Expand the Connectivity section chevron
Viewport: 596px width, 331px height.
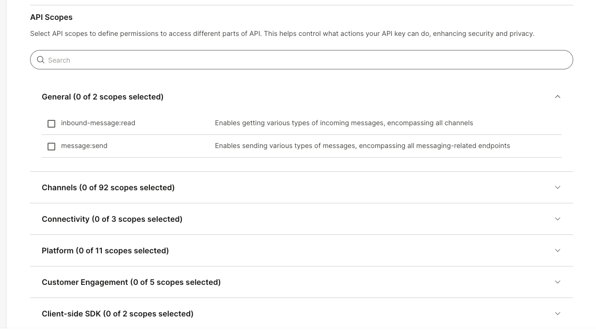click(x=557, y=219)
